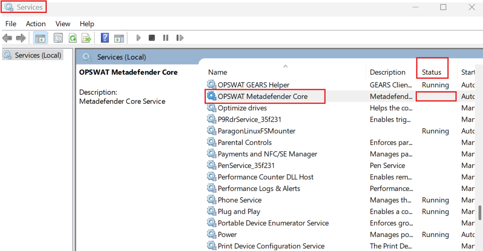483x251 pixels.
Task: Click the Services title bar gear icon
Action: (x=8, y=7)
